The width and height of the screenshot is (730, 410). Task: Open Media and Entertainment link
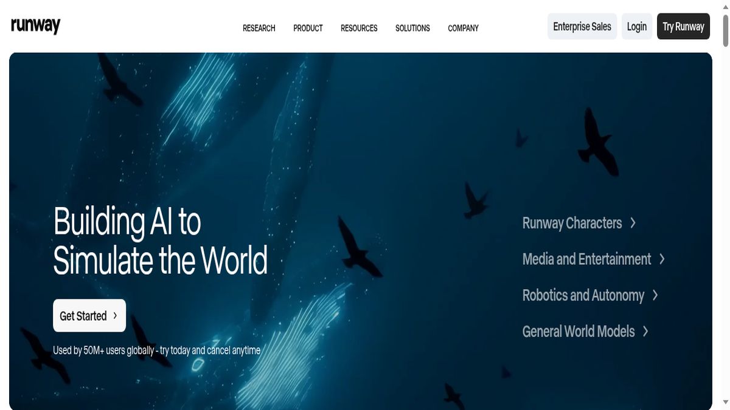click(x=586, y=259)
